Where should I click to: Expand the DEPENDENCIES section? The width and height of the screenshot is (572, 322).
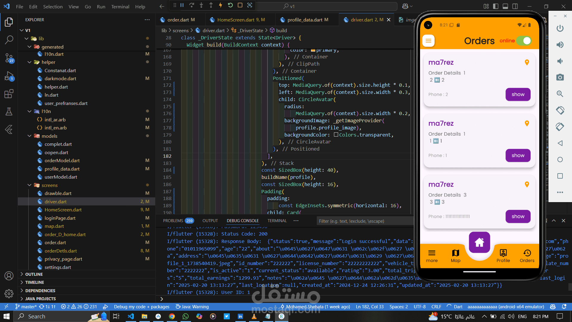click(x=40, y=291)
